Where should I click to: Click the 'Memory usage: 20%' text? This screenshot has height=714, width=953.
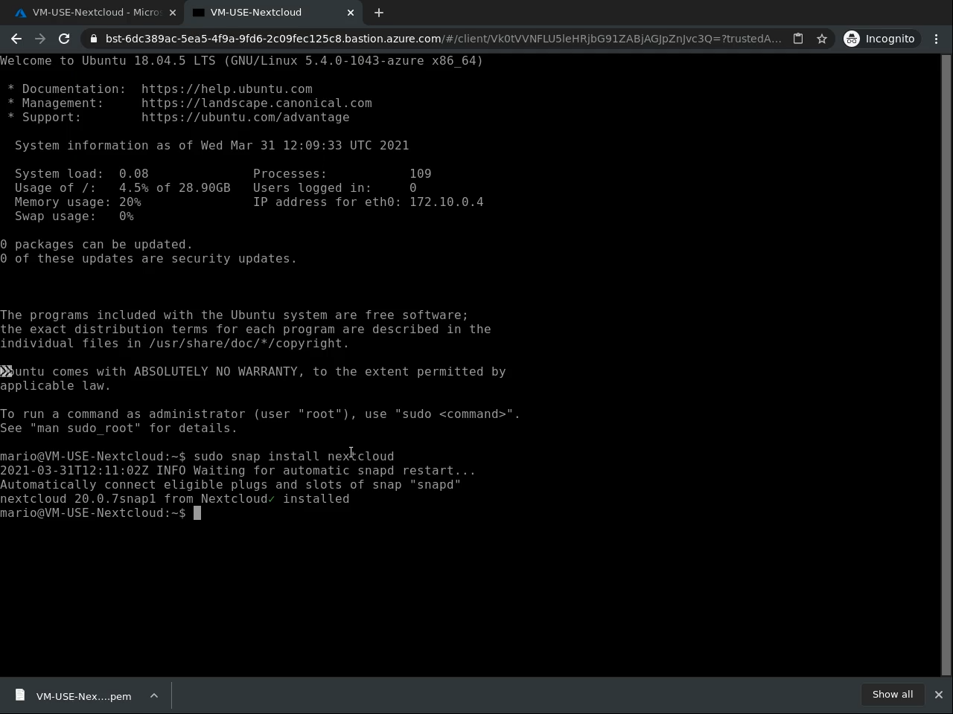(x=78, y=202)
